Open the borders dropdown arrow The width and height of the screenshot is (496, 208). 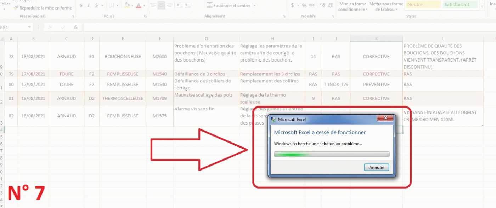[x=118, y=5]
